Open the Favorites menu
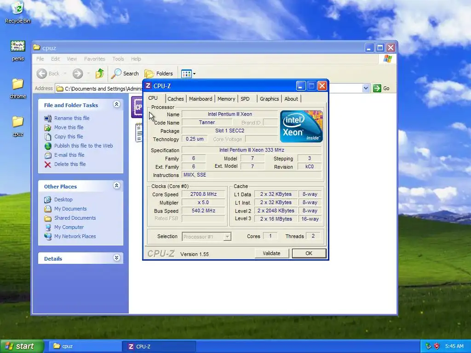471x353 pixels. pos(95,59)
